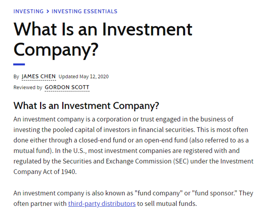Click the 'By' label before author name
The height and width of the screenshot is (216, 261).
[16, 77]
